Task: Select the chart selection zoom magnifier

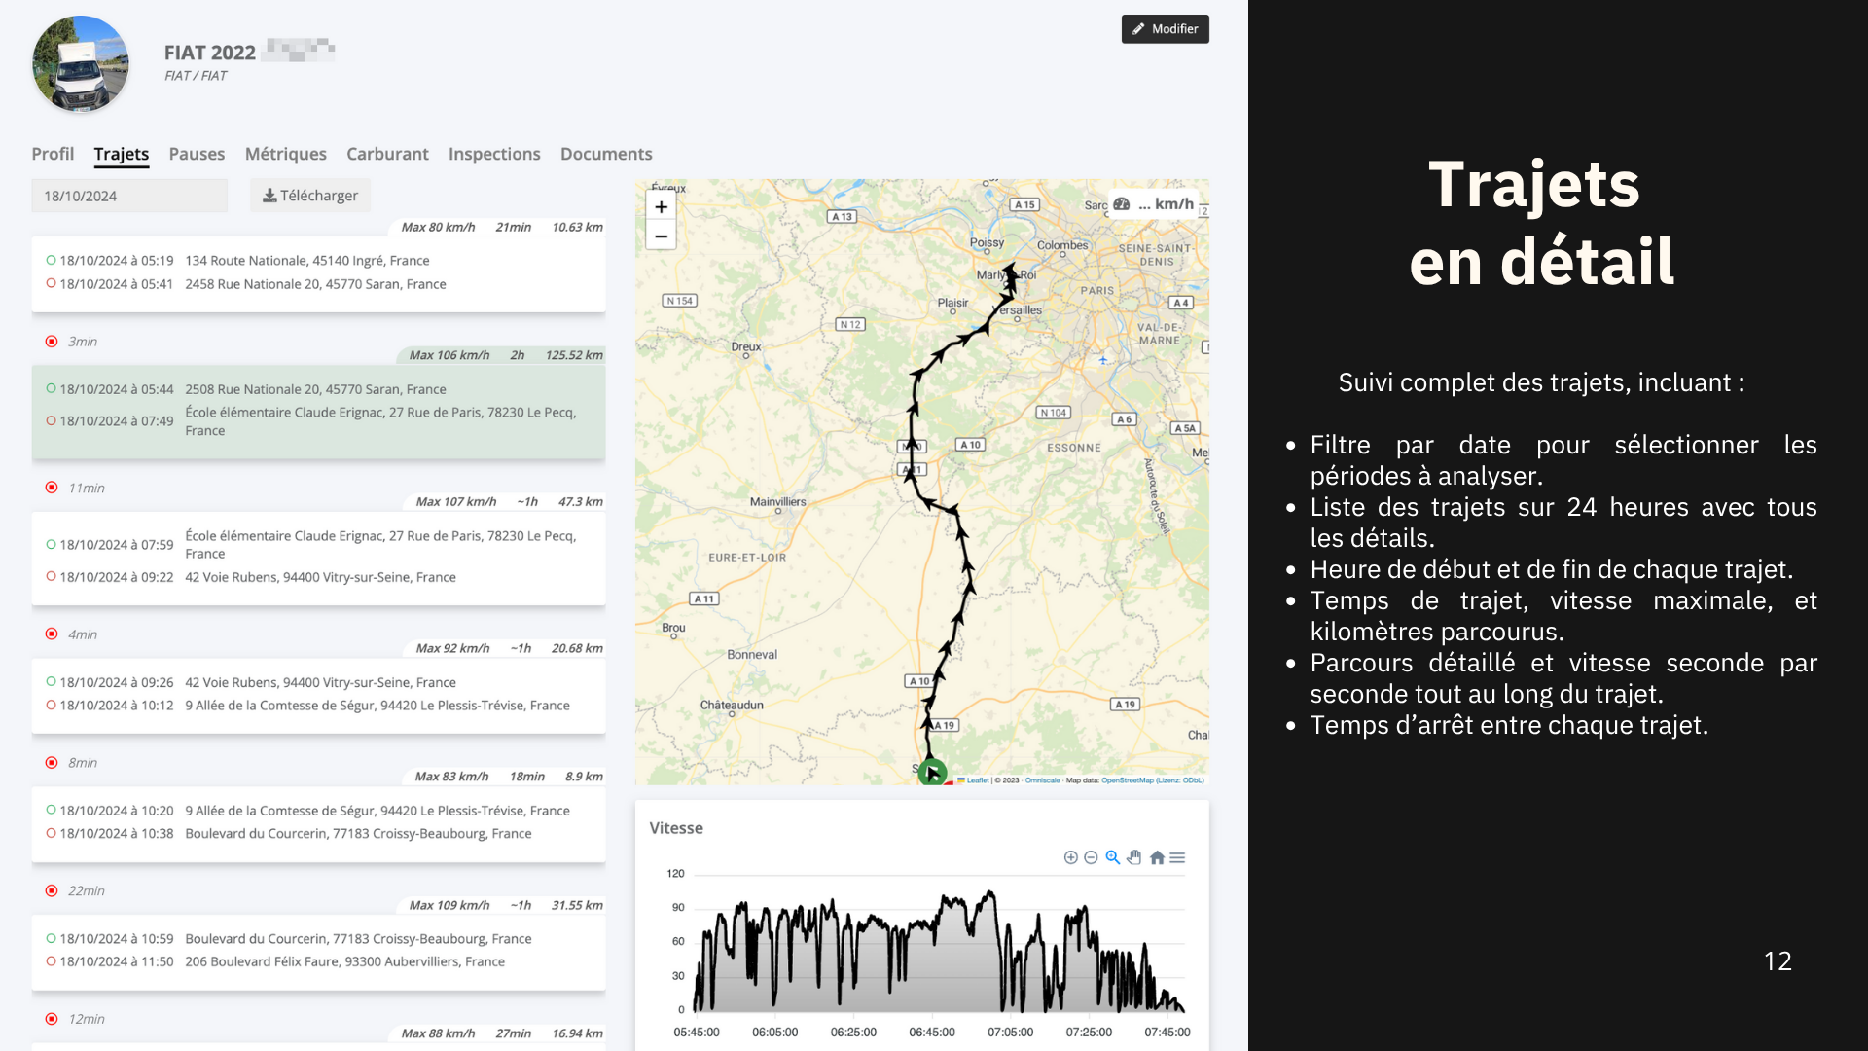Action: point(1112,857)
